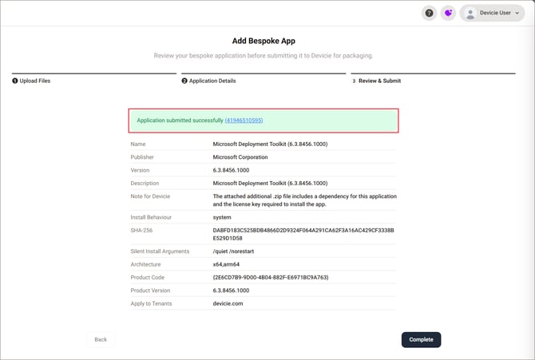The image size is (535, 360).
Task: Click the Complete button
Action: point(421,339)
